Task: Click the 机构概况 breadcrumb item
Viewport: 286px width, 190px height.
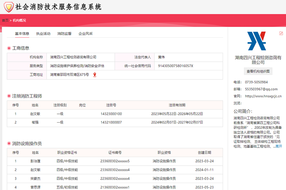Action: [19, 20]
